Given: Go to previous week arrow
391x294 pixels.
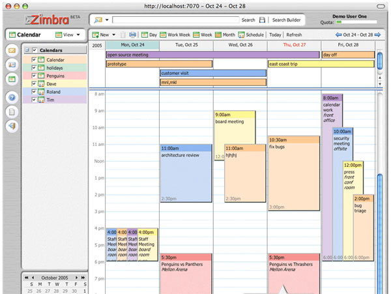Looking at the screenshot, I should point(338,34).
